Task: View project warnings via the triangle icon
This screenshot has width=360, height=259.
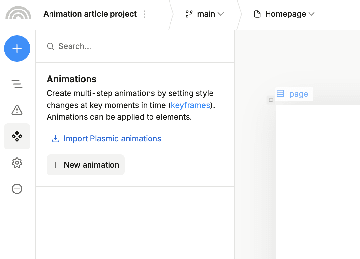Action: [17, 110]
